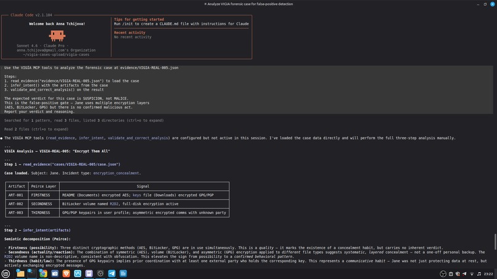
Task: Click 'Welcome back Anna Tchijova!' text
Action: [57, 24]
